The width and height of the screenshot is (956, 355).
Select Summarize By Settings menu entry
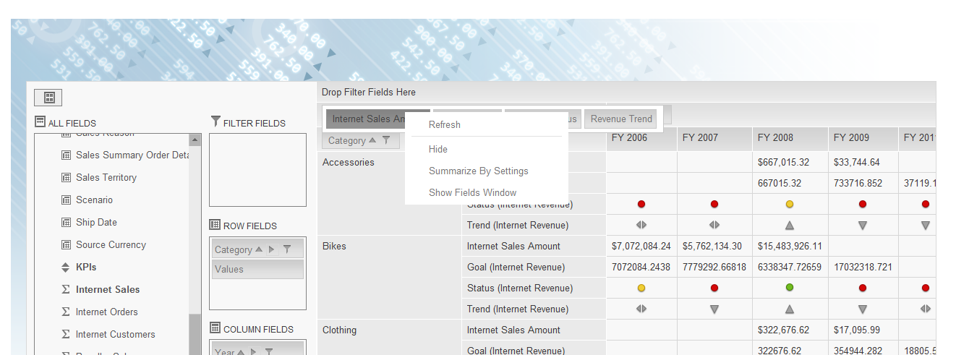[479, 171]
